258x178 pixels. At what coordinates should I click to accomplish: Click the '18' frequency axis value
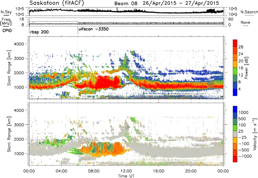click(x=22, y=19)
